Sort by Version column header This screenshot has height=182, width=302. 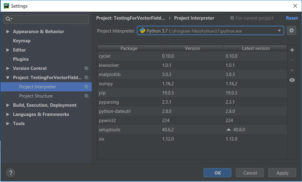(192, 48)
